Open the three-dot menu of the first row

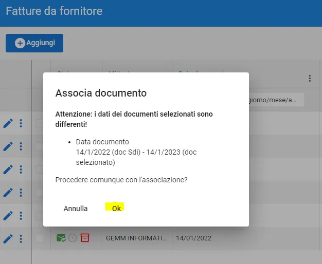21,123
